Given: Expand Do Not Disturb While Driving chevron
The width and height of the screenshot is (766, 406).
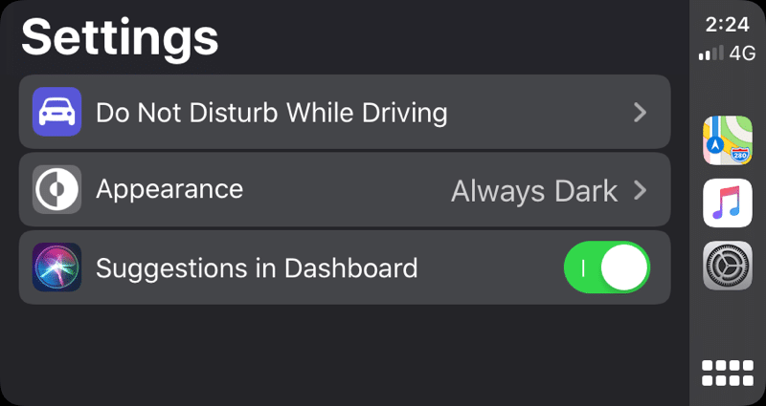Looking at the screenshot, I should 641,113.
